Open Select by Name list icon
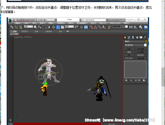The image size is (165, 125). 40,27
